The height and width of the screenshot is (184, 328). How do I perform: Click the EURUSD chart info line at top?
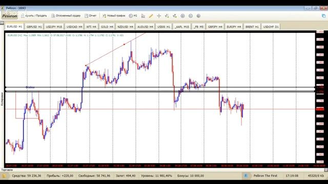point(66,35)
